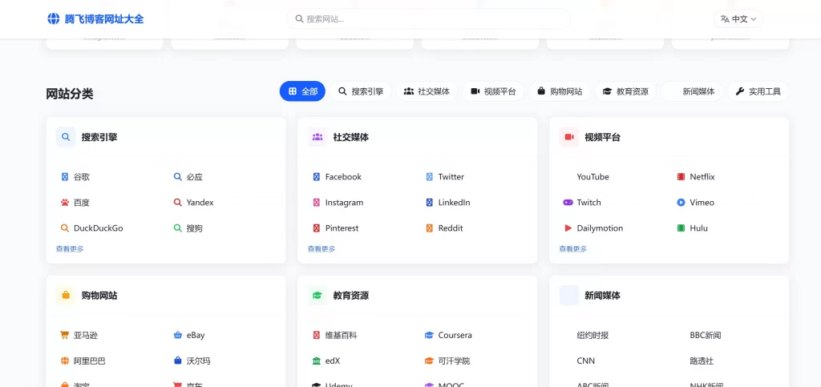Click the cart icon beside 亚马逊
This screenshot has height=387, width=821.
pyautogui.click(x=65, y=335)
